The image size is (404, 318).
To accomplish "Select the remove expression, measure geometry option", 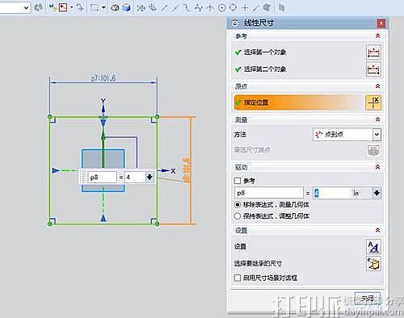I will pyautogui.click(x=238, y=205).
